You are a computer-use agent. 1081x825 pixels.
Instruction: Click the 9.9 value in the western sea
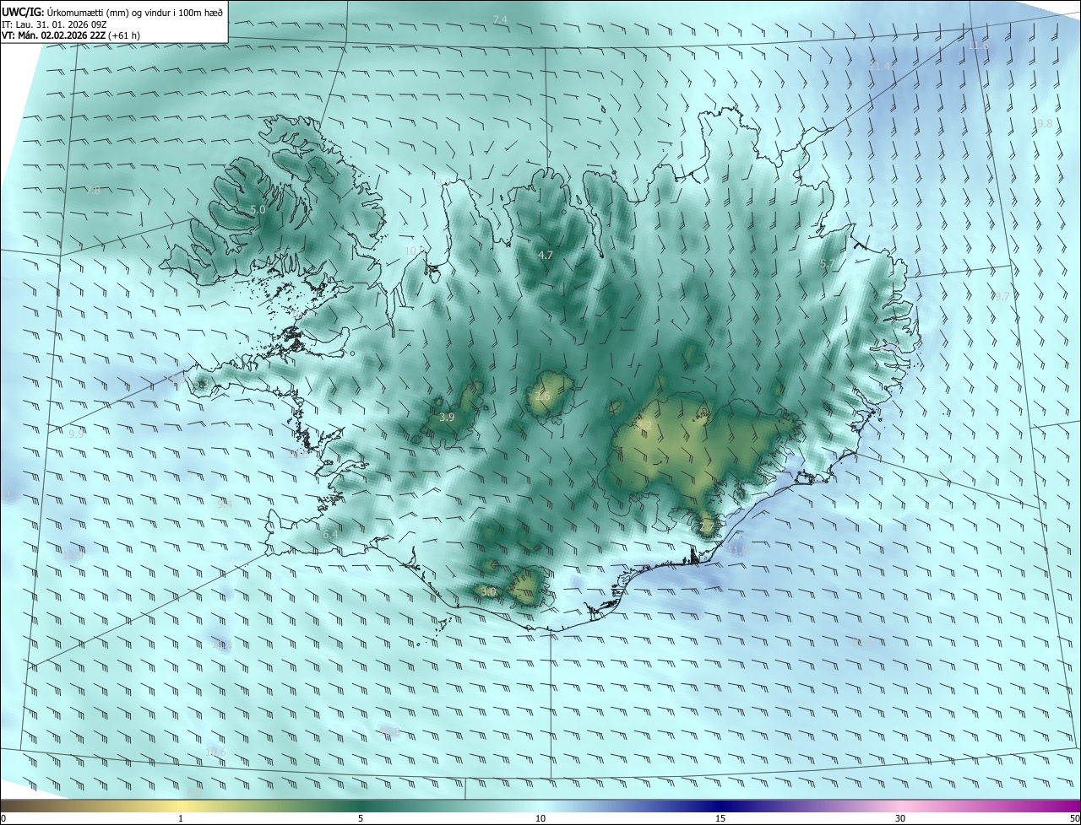(x=76, y=434)
